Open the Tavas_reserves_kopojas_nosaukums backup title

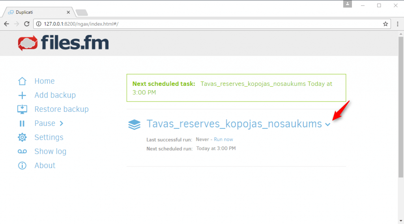click(234, 124)
